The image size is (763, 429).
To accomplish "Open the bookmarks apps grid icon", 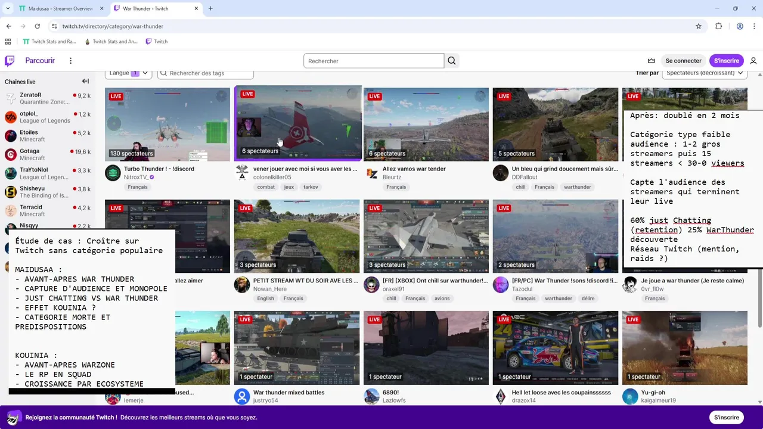I will click(x=8, y=42).
